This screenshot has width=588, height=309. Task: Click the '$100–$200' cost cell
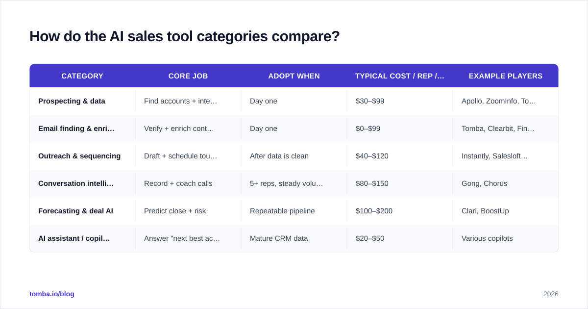coord(400,211)
